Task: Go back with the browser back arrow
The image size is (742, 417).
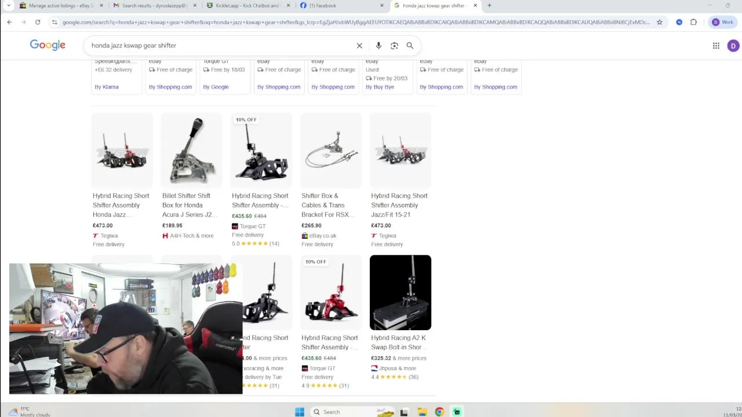Action: [9, 22]
